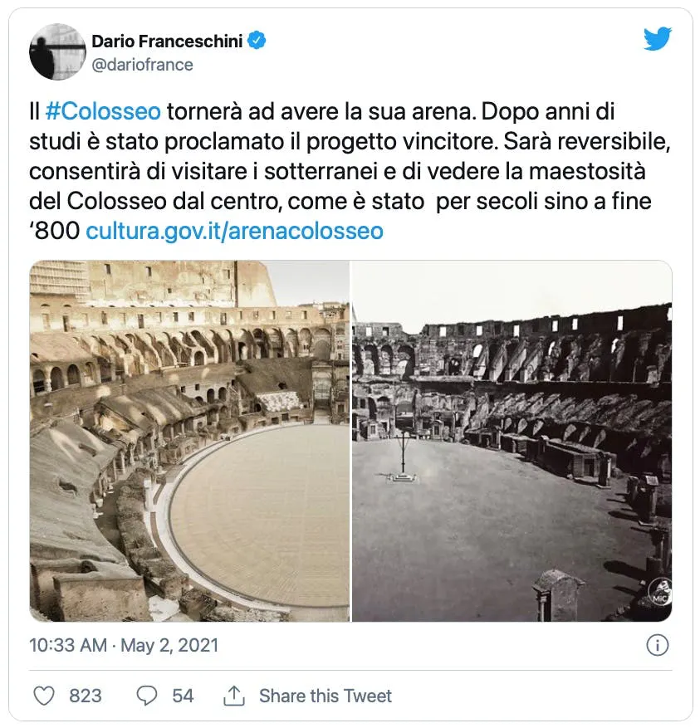Click the blue verified badge
Viewport: 700px width, 728px height.
tap(257, 41)
